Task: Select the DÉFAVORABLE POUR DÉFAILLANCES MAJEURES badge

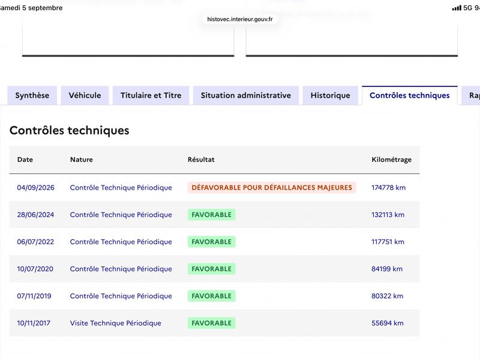Action: point(272,188)
